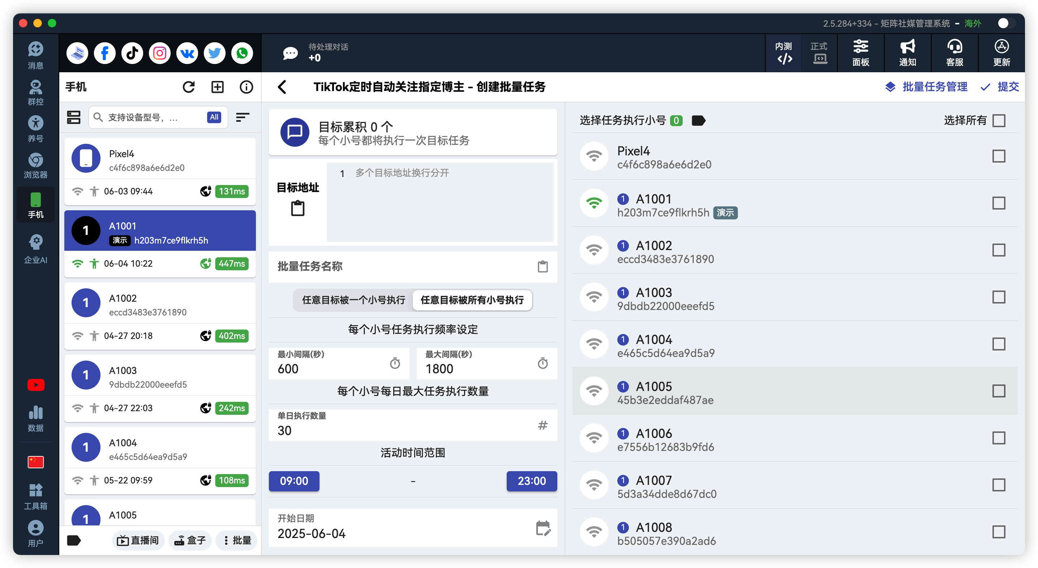Open the 直播间 button

[138, 541]
